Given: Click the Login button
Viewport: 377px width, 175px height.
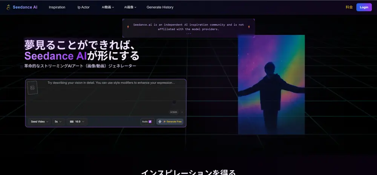Looking at the screenshot, I should 364,7.
